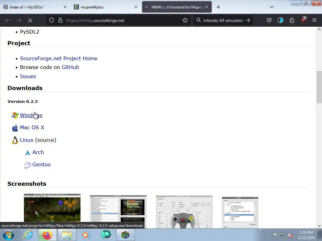Click the Gentoo logo icon
322x241 pixels.
(28, 165)
